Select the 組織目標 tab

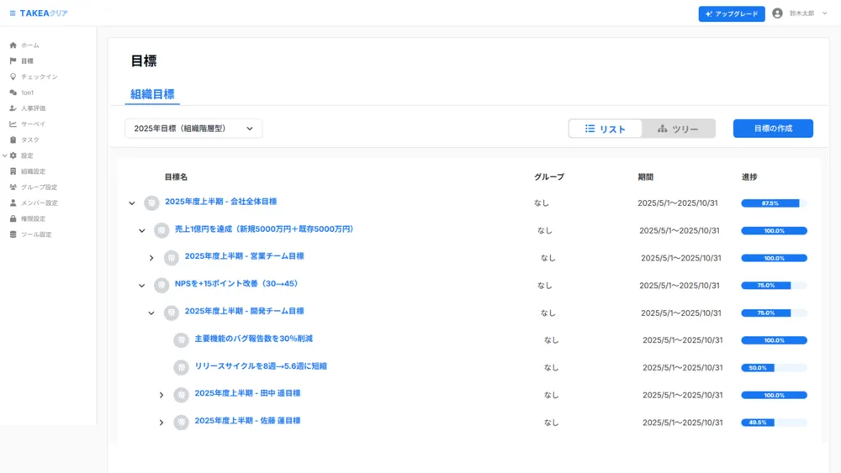coord(152,94)
